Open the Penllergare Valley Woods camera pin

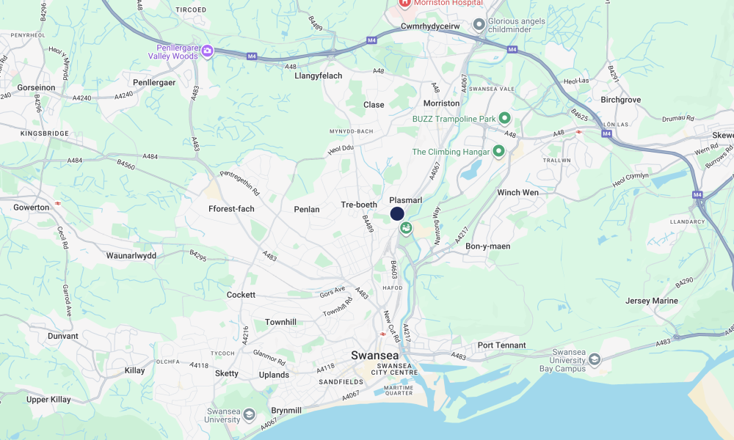tap(207, 51)
